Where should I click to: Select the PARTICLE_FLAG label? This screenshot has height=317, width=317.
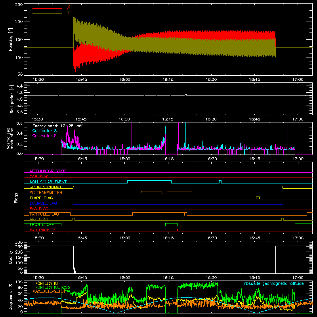44,214
